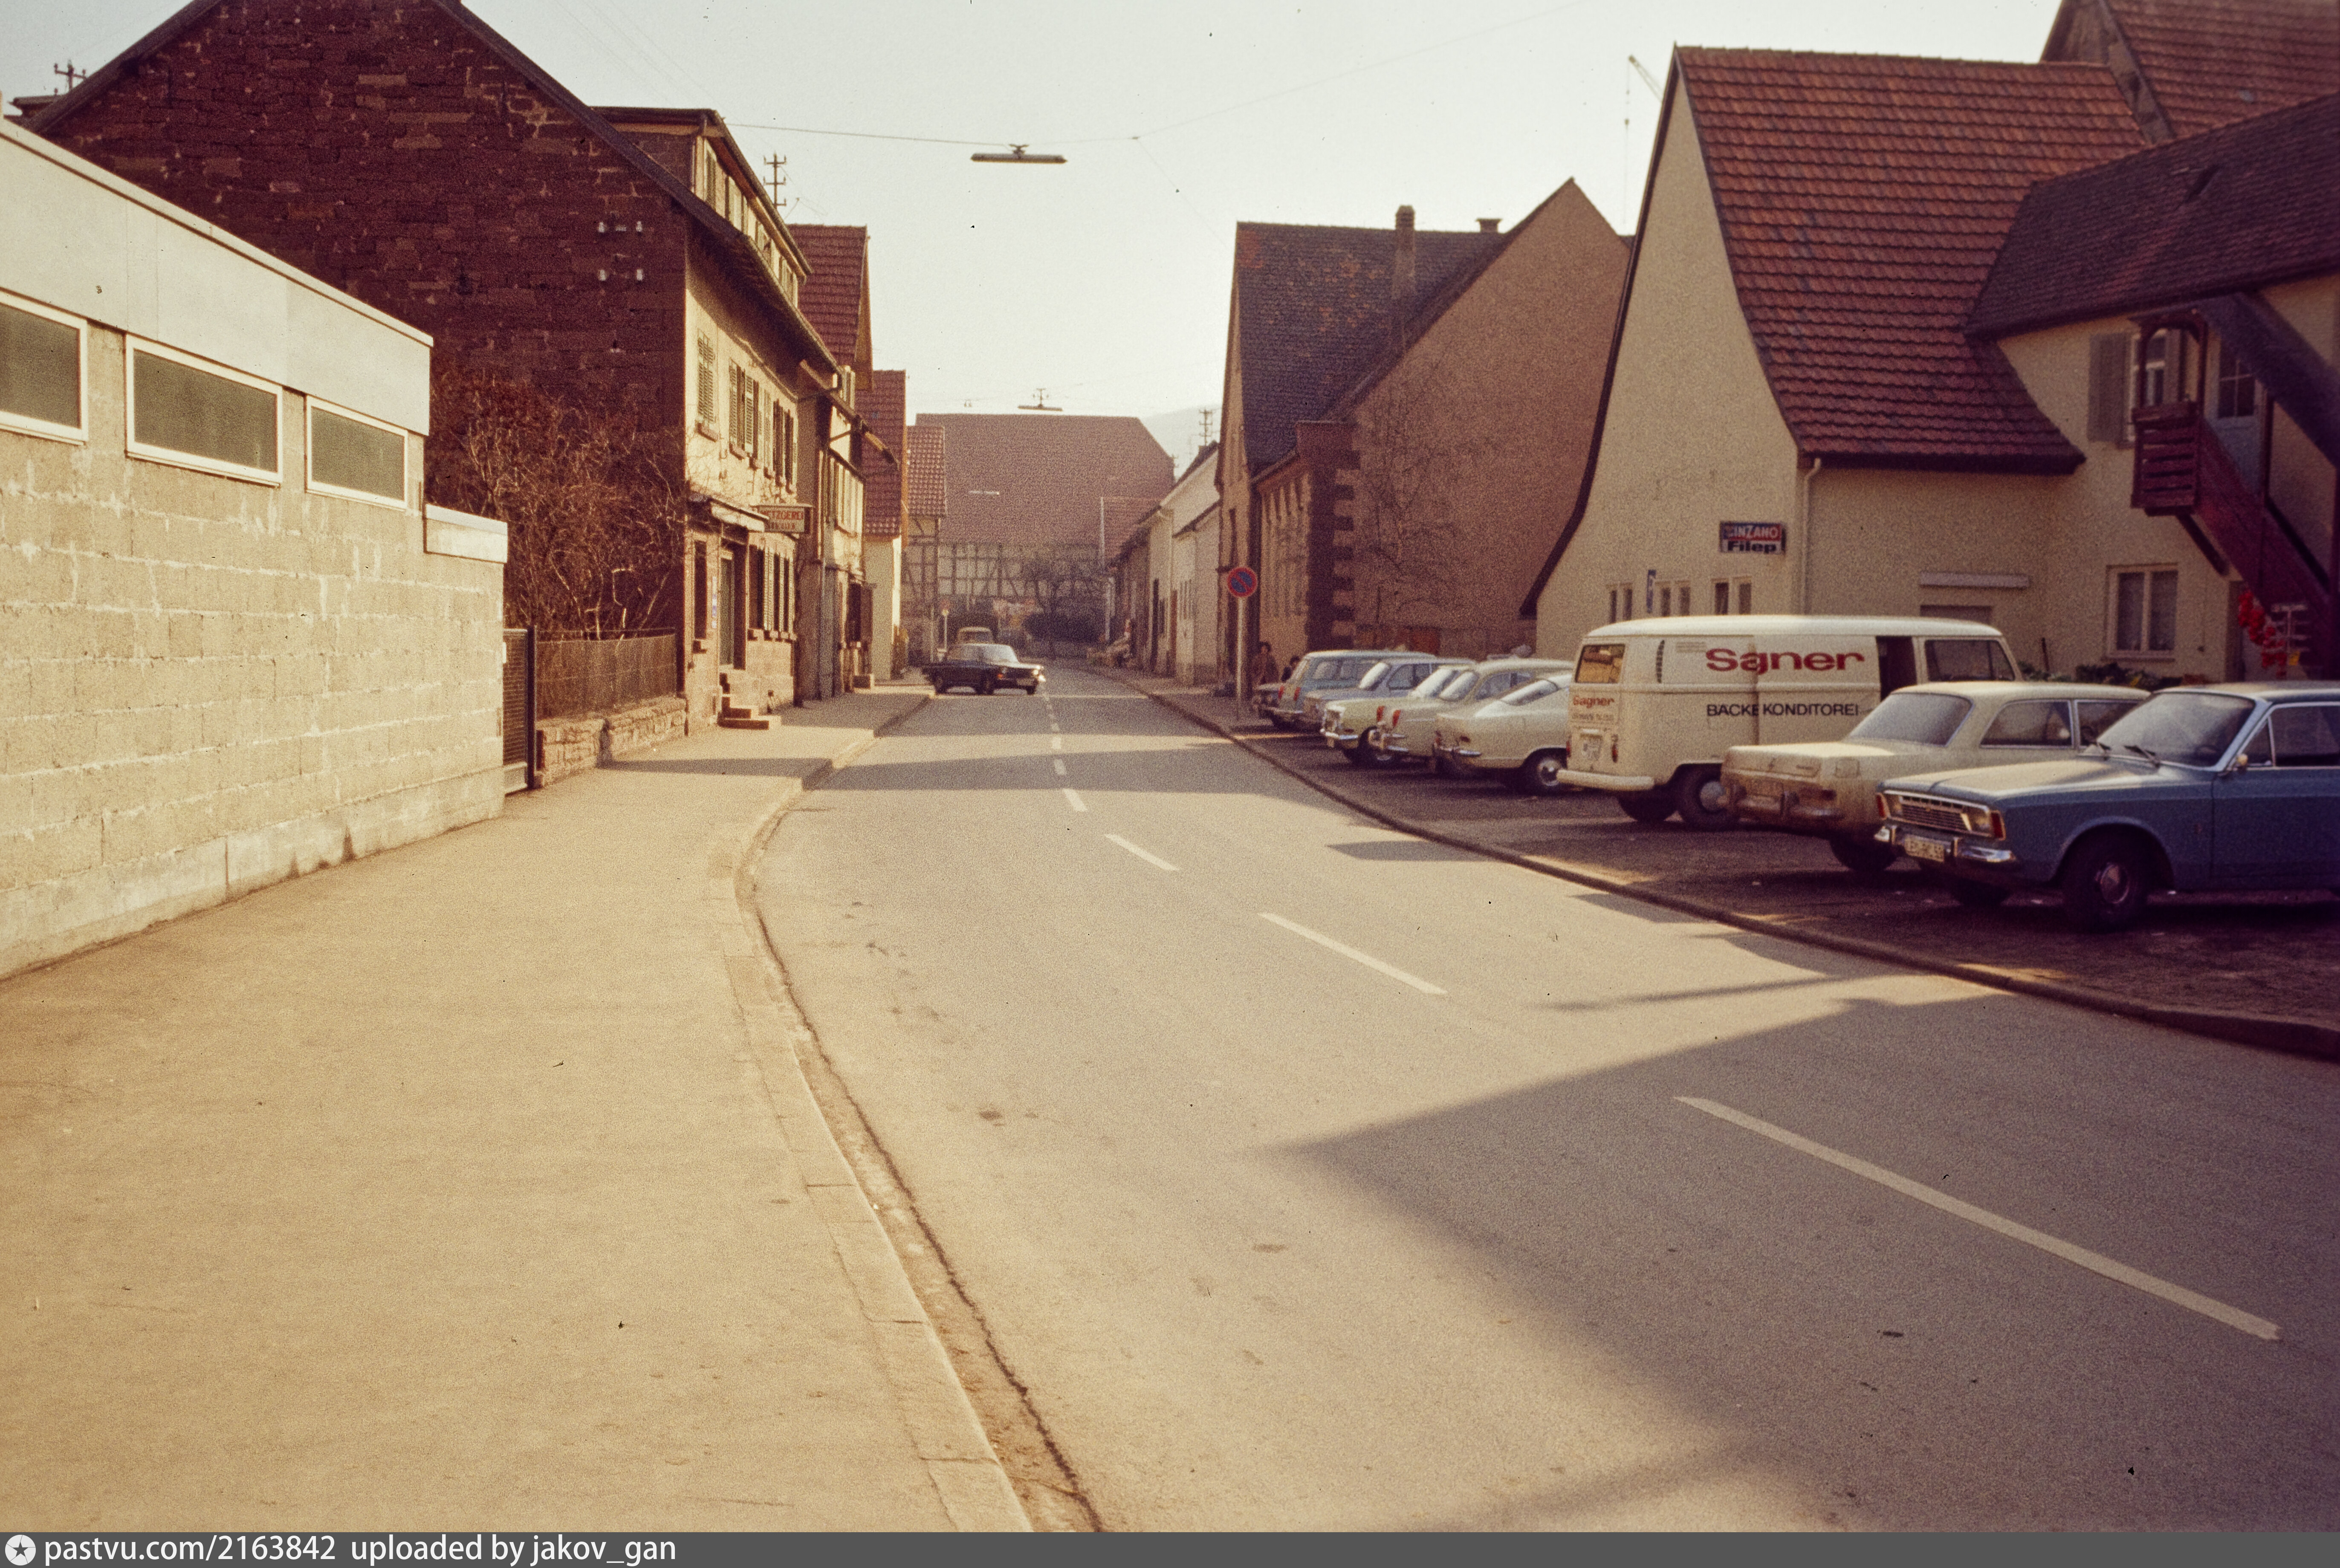This screenshot has width=2340, height=1568.
Task: Click the license plate of blue car
Action: [1924, 849]
